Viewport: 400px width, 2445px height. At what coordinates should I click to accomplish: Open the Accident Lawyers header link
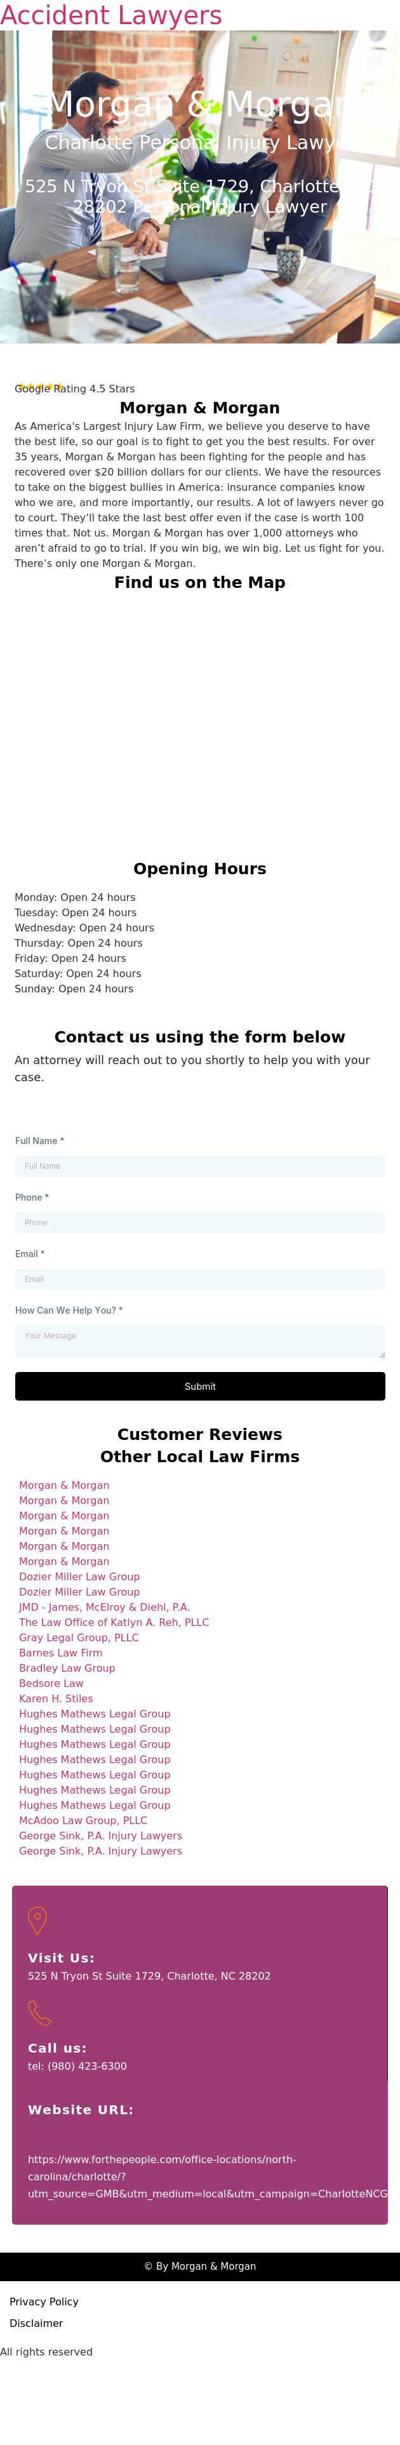(111, 15)
